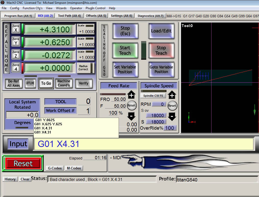Reset the feed rate override
Screen dimensions: 259x197
click(131, 105)
